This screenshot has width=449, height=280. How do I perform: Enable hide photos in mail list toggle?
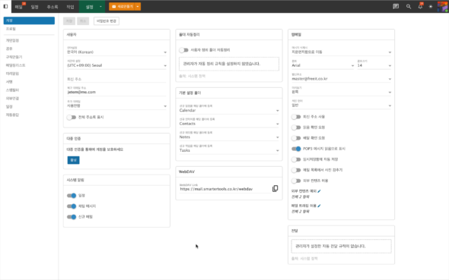(296, 170)
